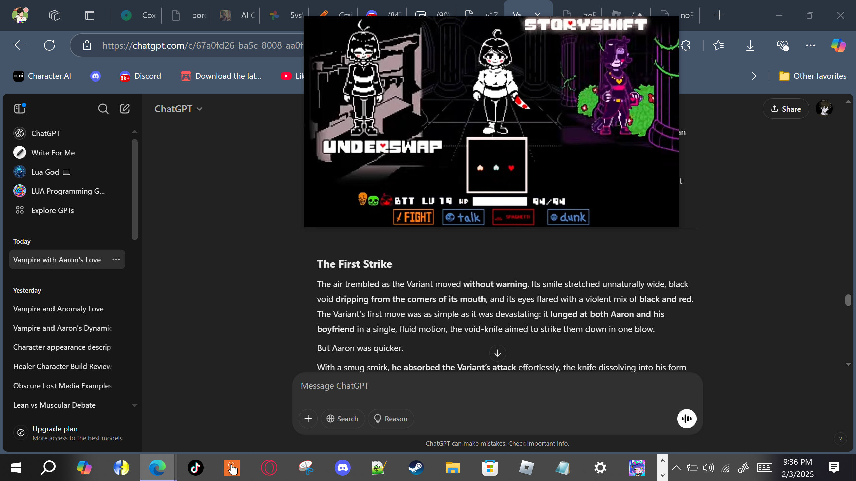
Task: Toggle the Search web option
Action: (343, 419)
